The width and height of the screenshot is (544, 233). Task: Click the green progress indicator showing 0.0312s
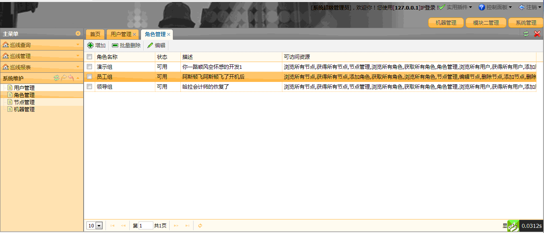click(513, 225)
